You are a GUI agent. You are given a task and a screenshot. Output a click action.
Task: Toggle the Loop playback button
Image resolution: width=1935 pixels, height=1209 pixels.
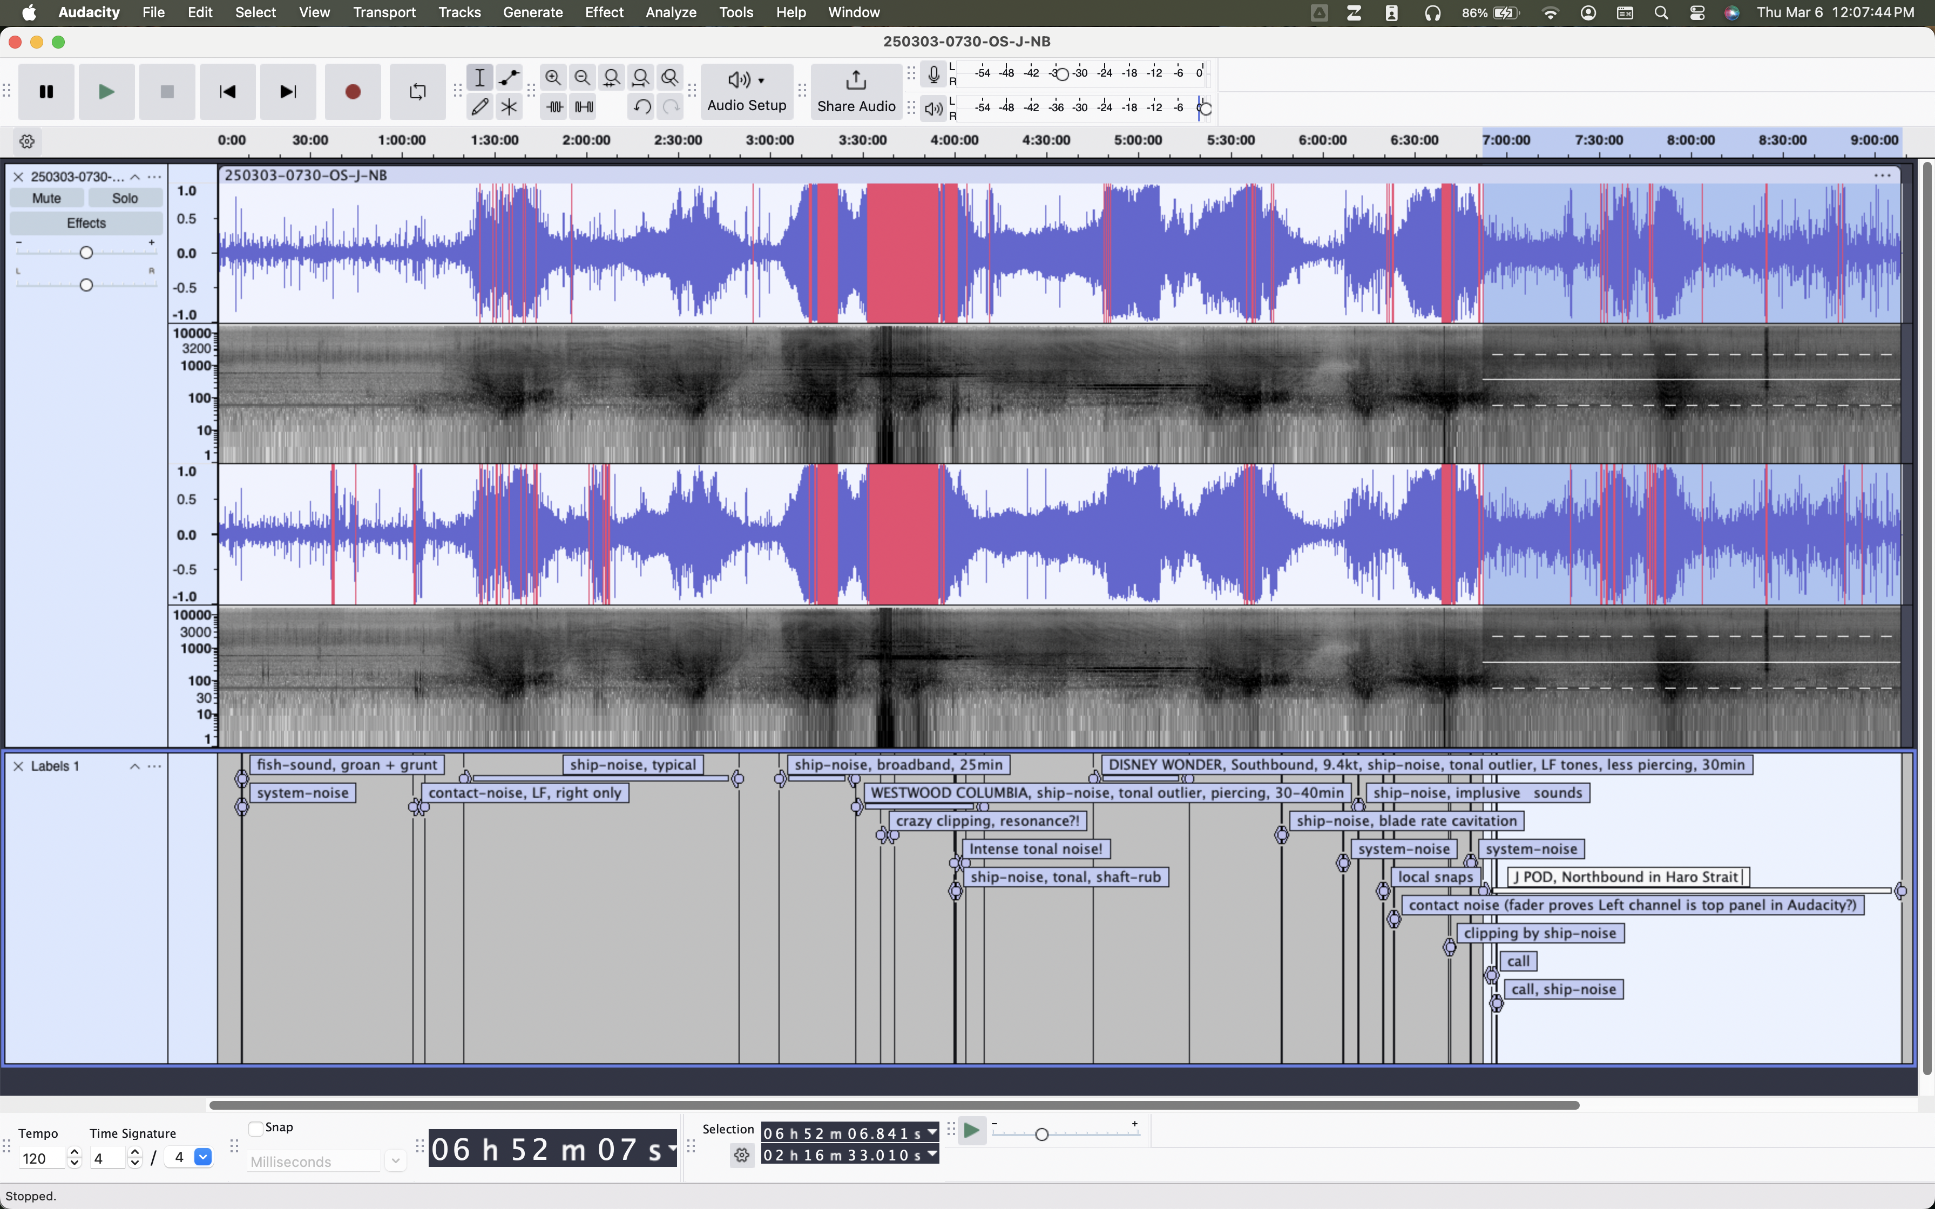(417, 92)
